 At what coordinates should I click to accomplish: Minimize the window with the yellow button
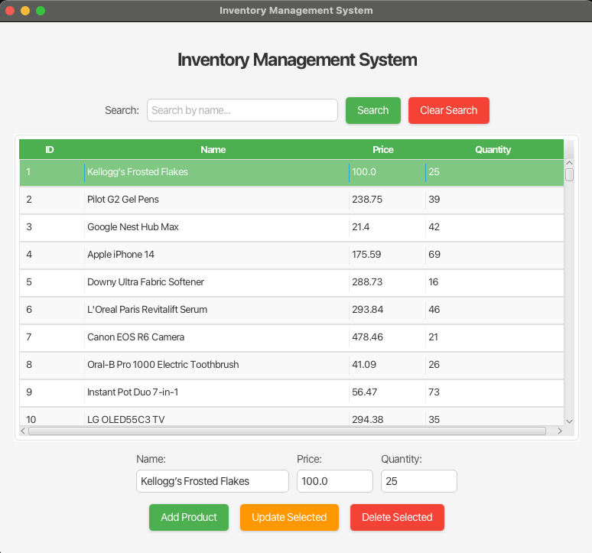pyautogui.click(x=25, y=11)
